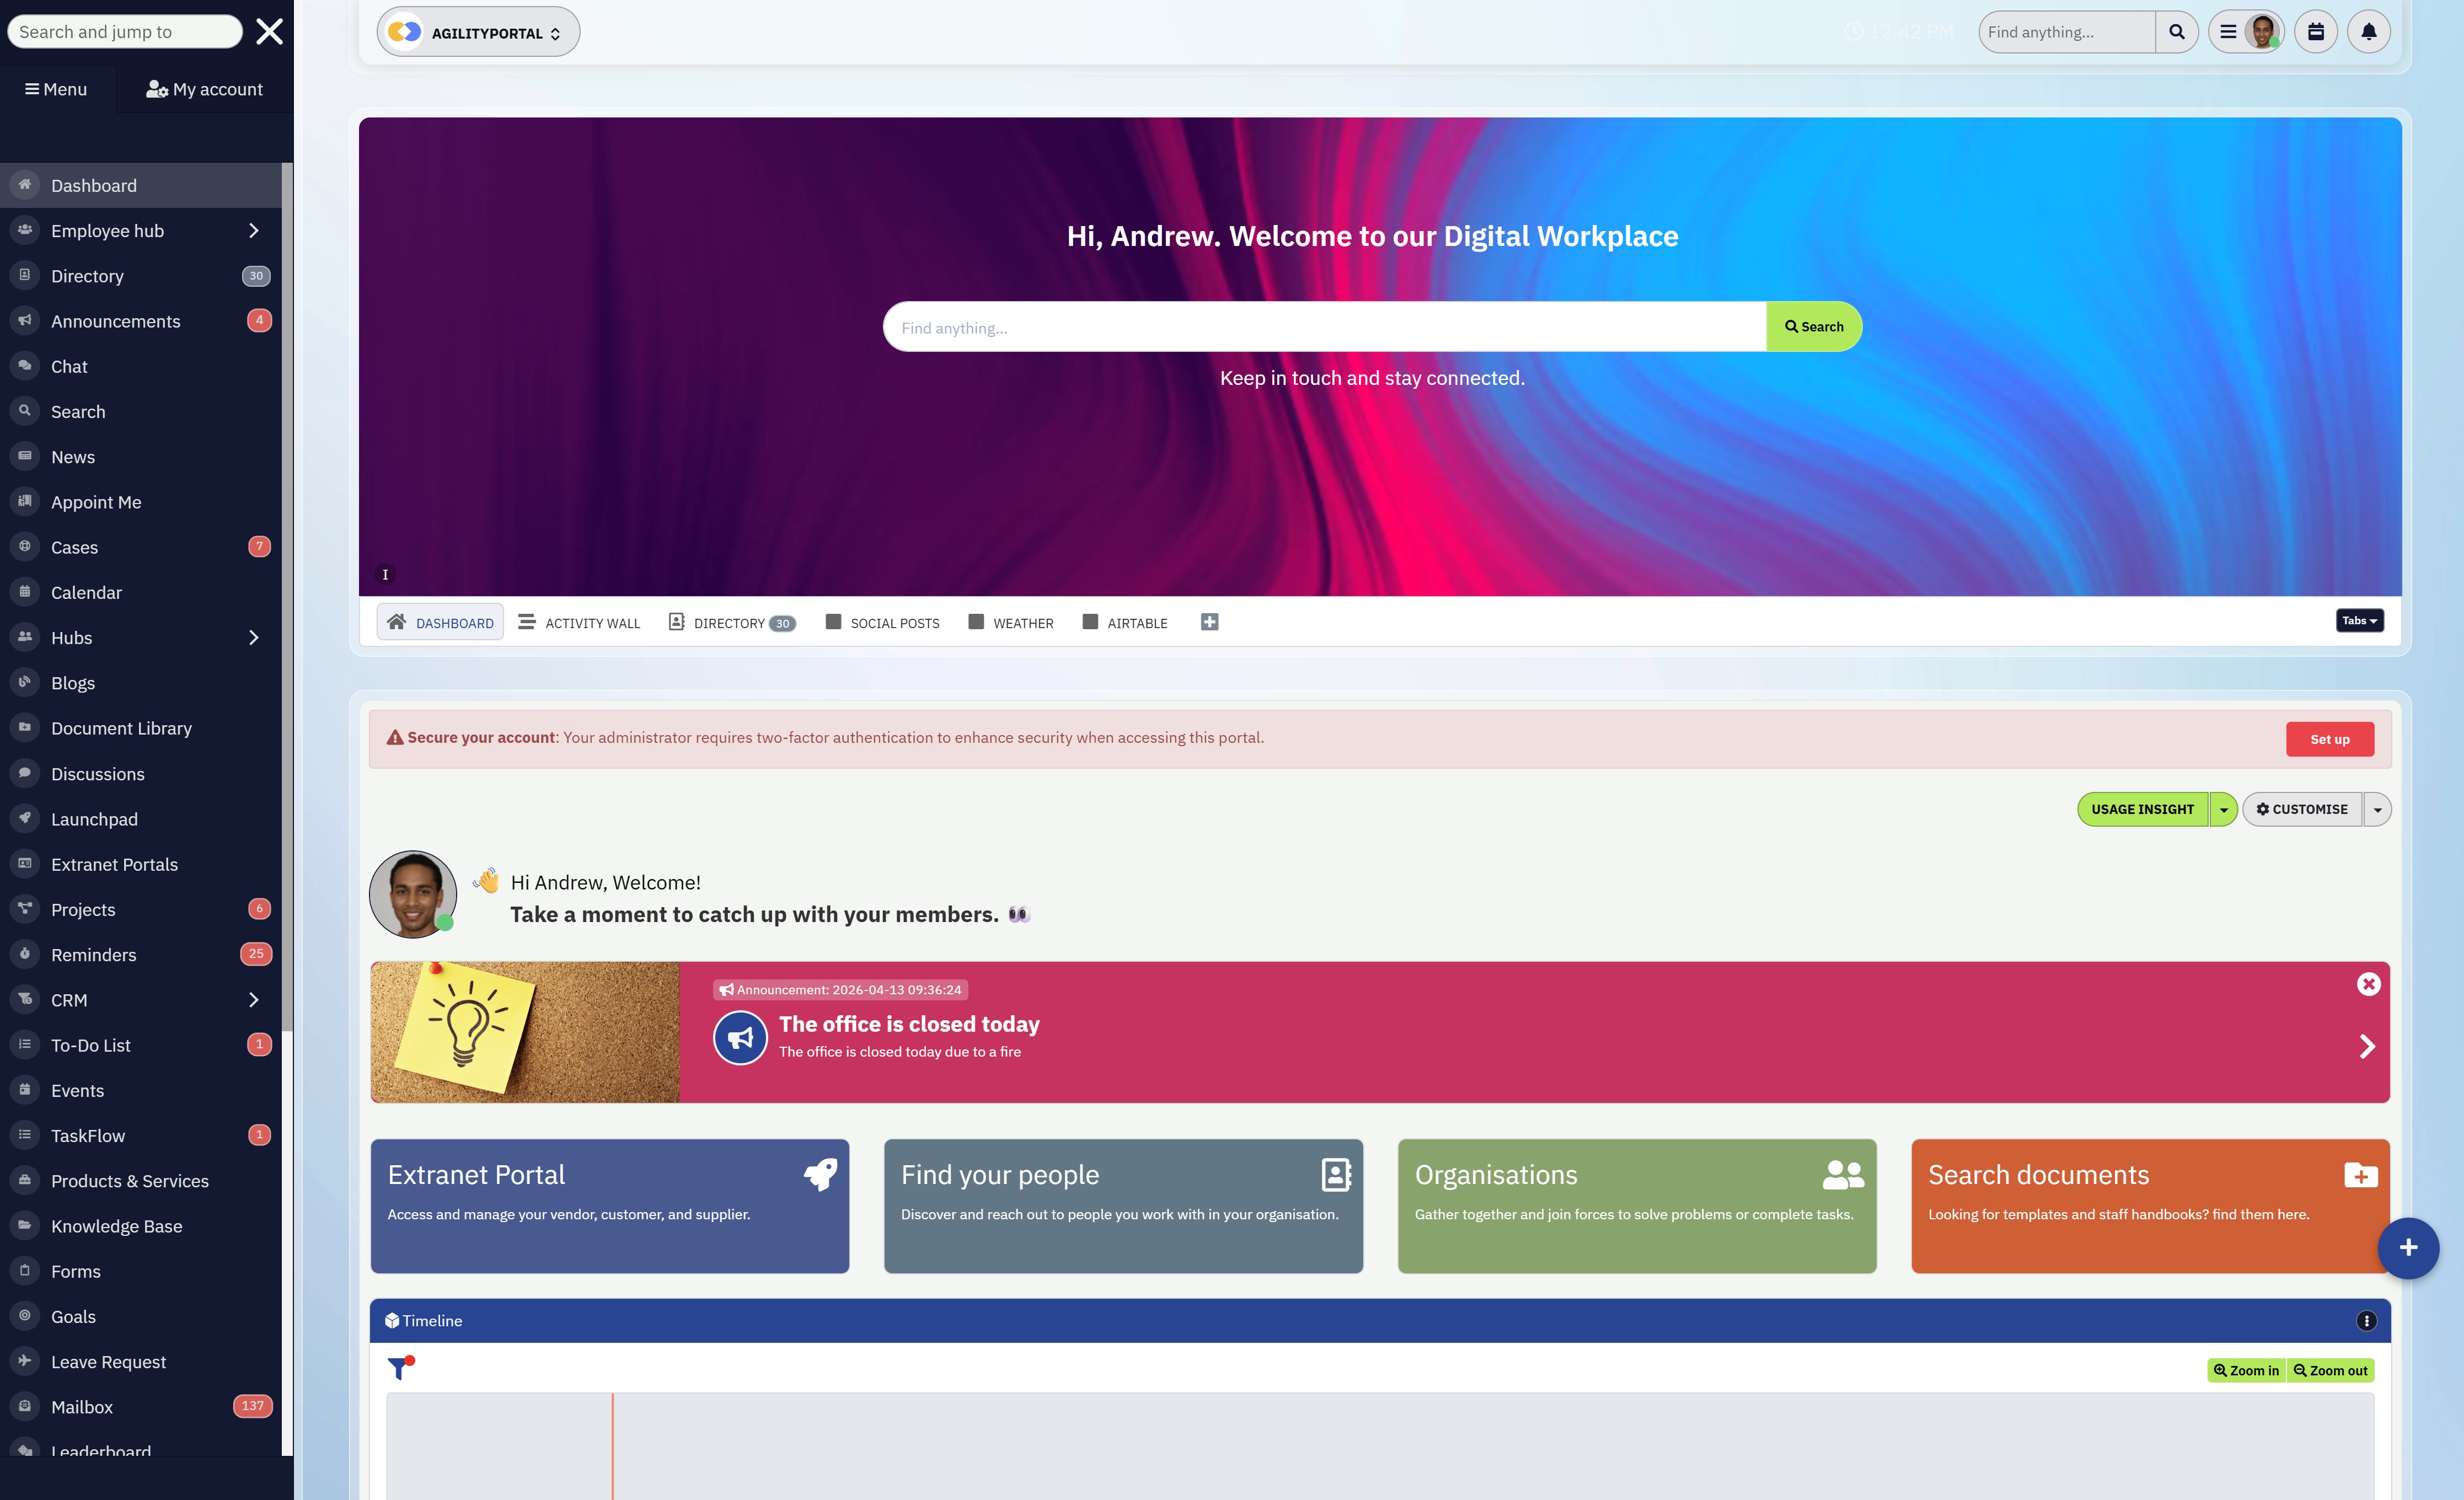Click the blue floating plus button
Viewport: 2464px width, 1500px height.
[2408, 1248]
